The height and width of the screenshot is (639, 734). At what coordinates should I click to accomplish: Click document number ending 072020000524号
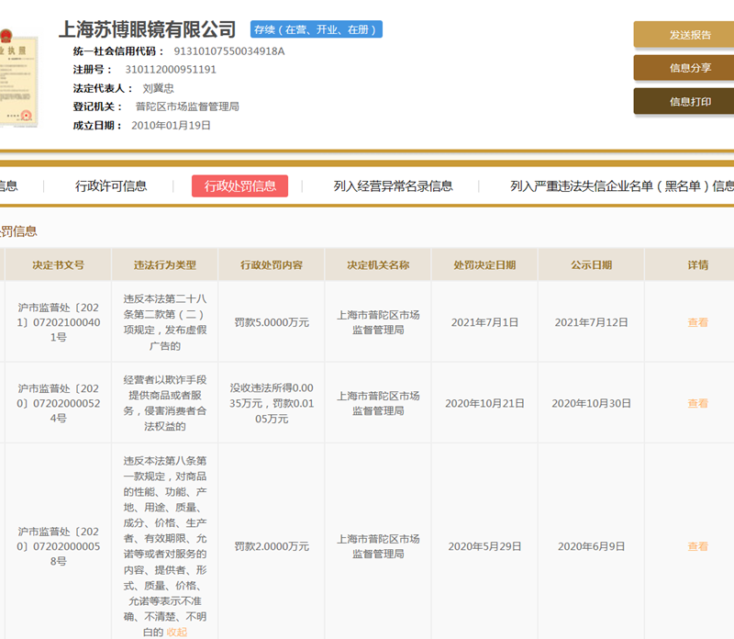coord(58,403)
